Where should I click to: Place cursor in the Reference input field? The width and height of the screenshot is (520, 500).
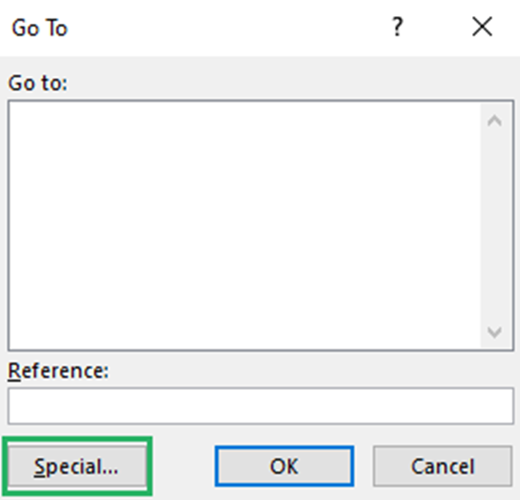(x=260, y=406)
